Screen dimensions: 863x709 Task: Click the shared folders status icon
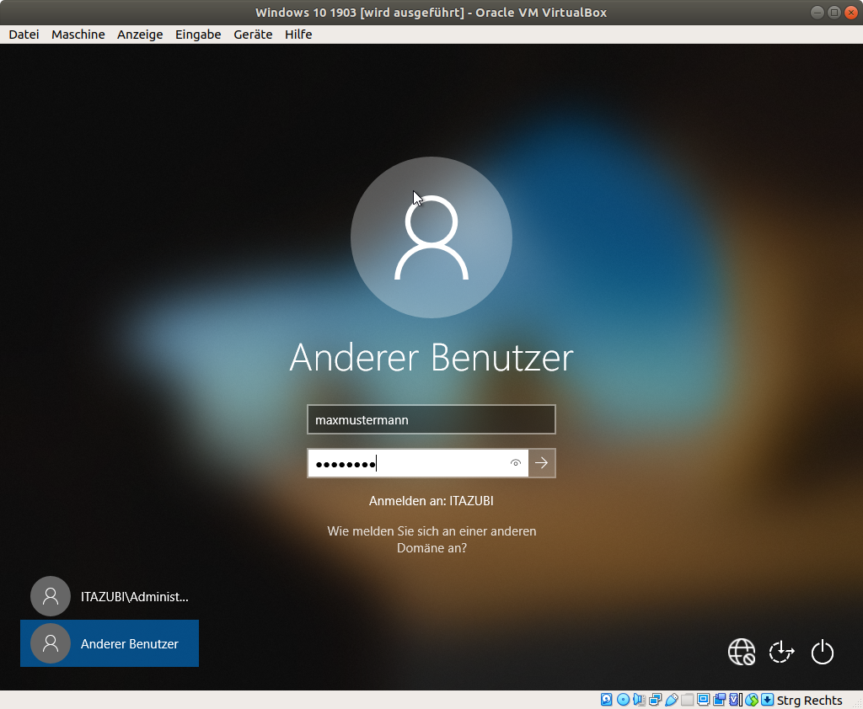[687, 700]
